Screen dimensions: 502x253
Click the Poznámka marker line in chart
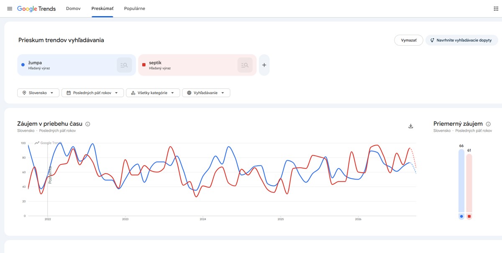48,180
